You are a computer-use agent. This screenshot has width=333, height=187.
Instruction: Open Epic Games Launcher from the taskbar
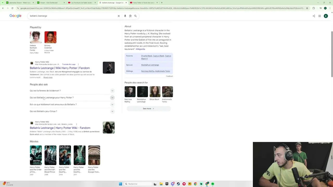[x=167, y=184]
